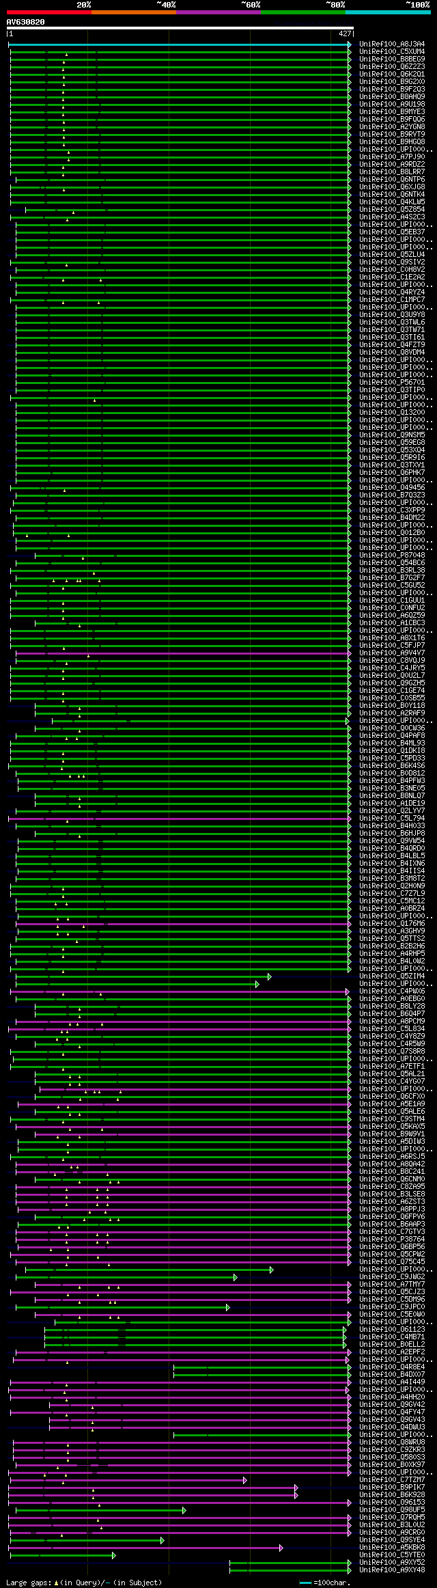Select the UniRef100_Q9SIV2 label

(392, 262)
